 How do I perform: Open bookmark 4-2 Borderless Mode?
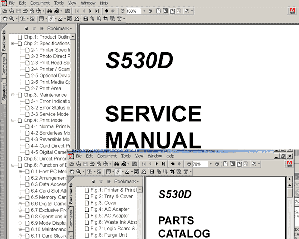click(48, 133)
